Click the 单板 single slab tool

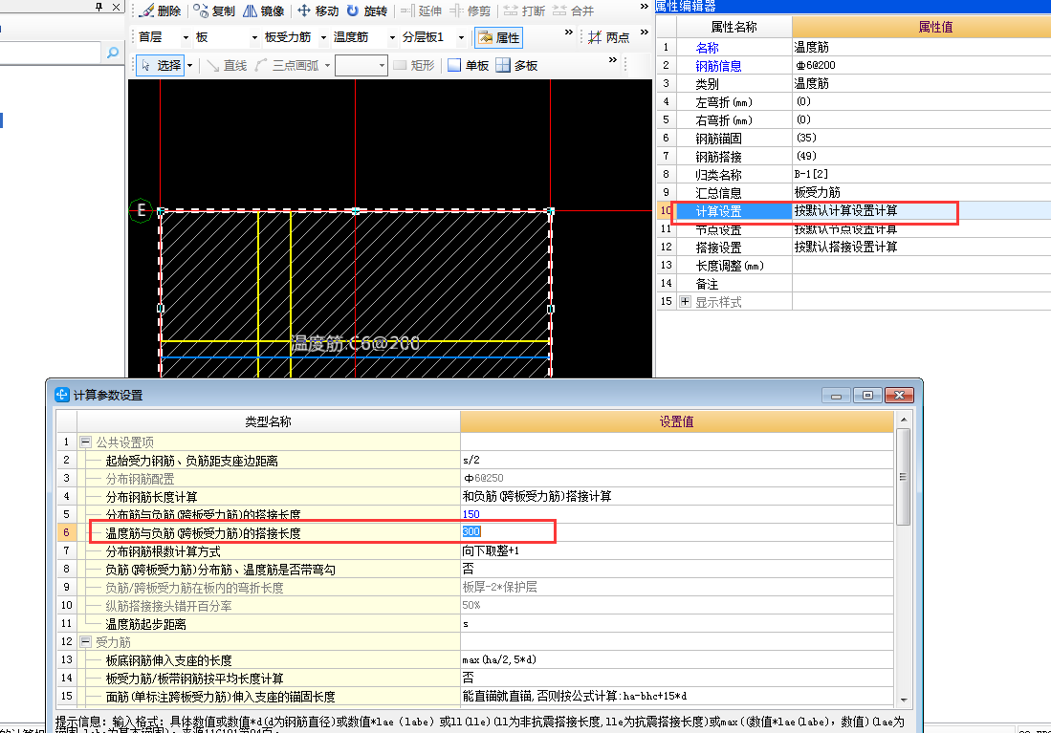(x=468, y=65)
